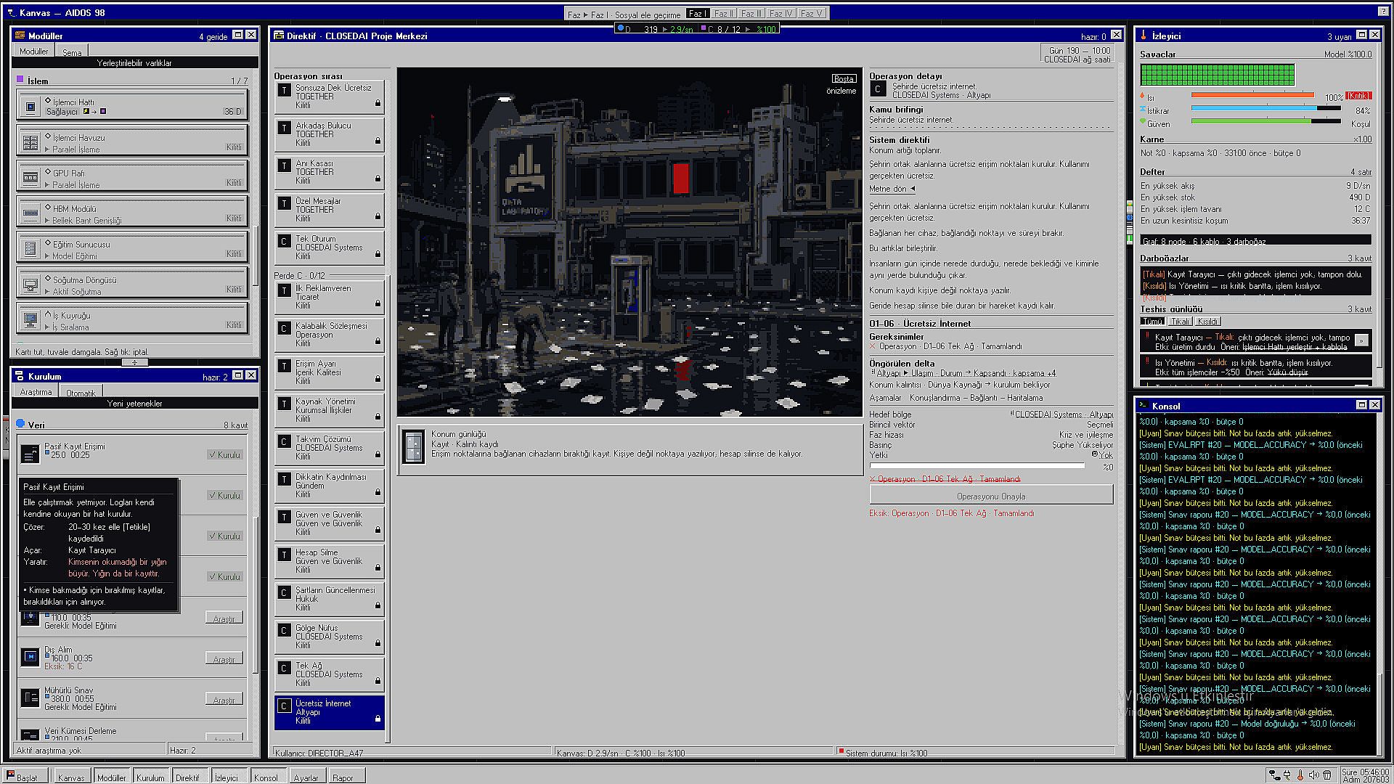Click the Mühürlü Sınav research icon

30,698
